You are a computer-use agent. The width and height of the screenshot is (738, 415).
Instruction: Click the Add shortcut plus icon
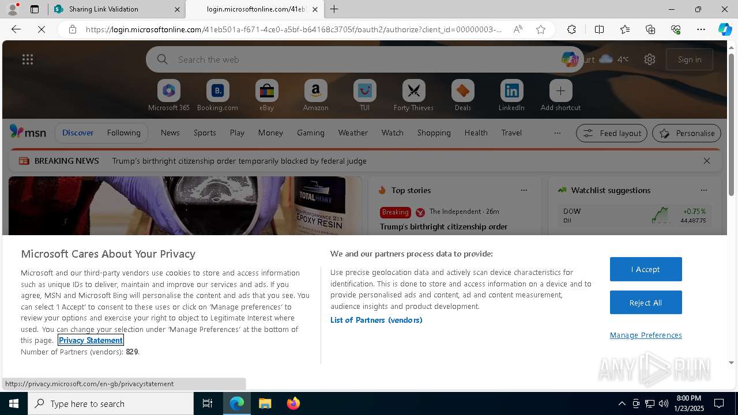[x=560, y=91]
